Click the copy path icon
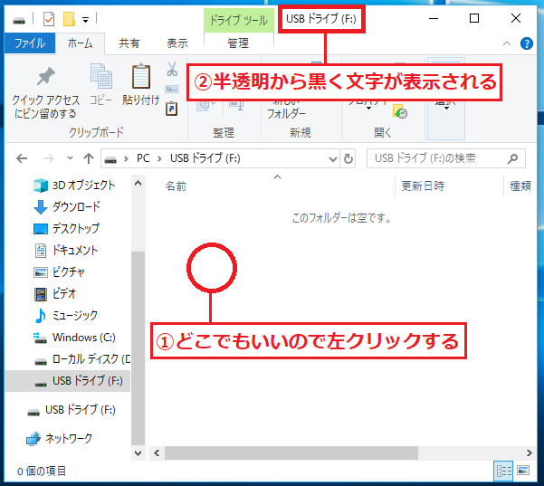Screen dimensions: 544x486 (172, 90)
